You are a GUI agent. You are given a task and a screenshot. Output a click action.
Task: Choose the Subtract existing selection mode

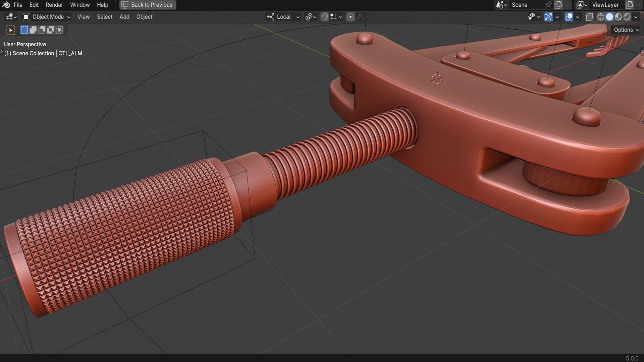(42, 30)
